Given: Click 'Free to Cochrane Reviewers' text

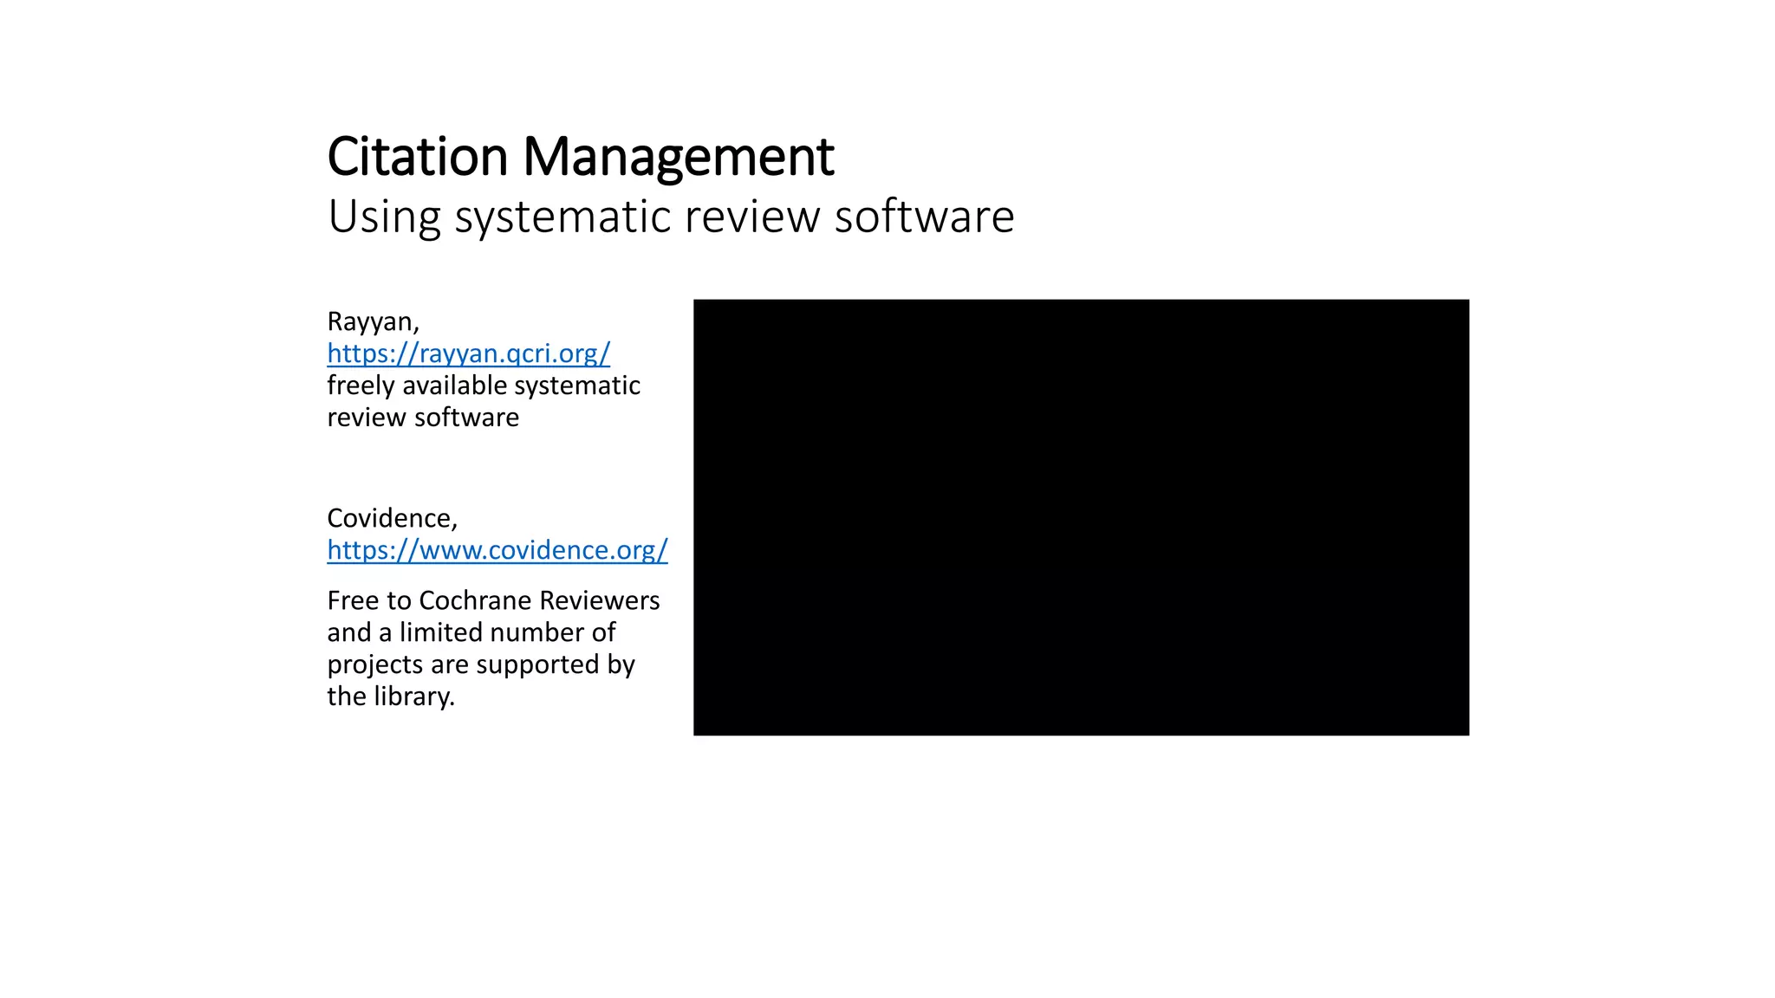Looking at the screenshot, I should coord(493,600).
